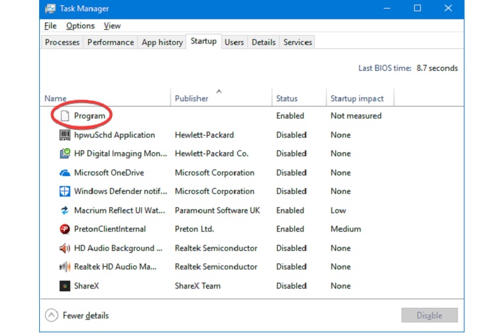Click the blank Program file icon

click(65, 116)
